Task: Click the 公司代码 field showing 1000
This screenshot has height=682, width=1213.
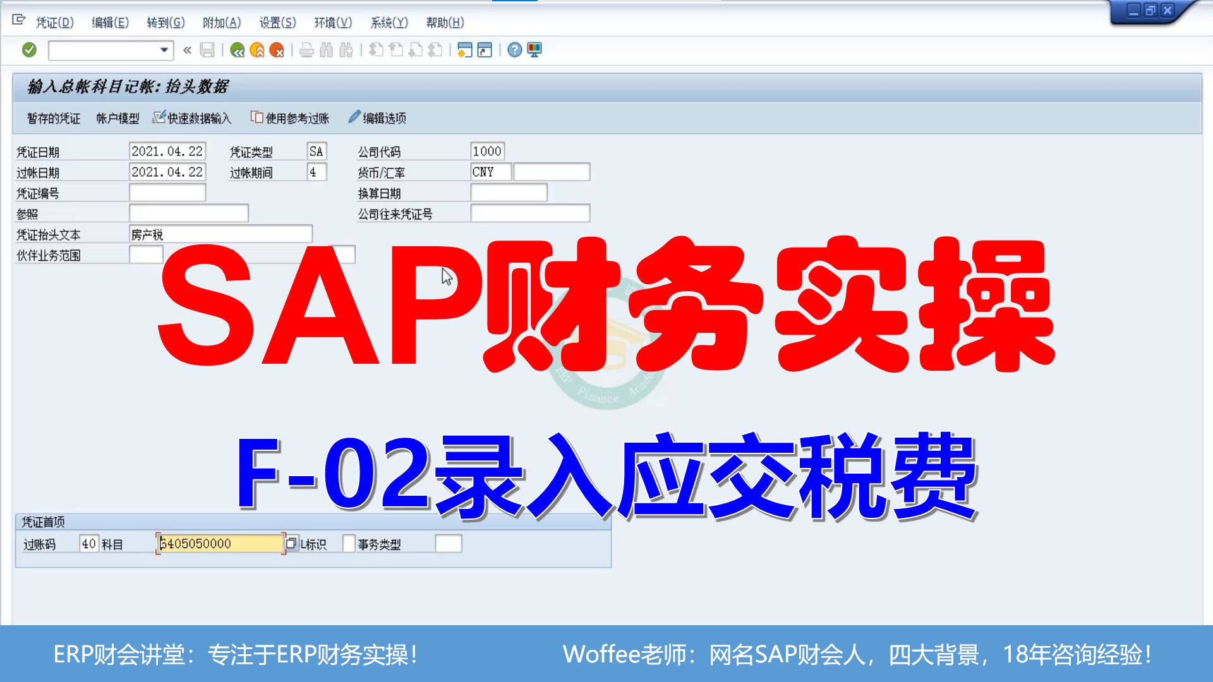Action: (x=488, y=152)
